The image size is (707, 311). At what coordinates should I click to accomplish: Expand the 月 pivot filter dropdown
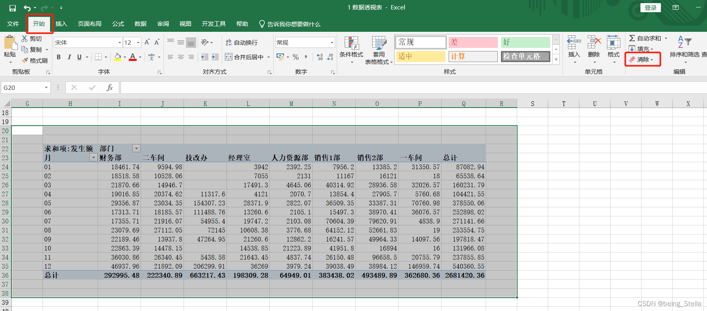point(93,157)
